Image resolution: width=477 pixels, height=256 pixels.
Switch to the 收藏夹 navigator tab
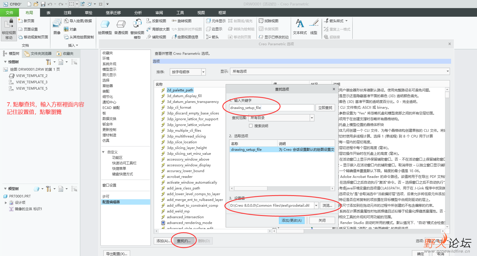pos(66,54)
